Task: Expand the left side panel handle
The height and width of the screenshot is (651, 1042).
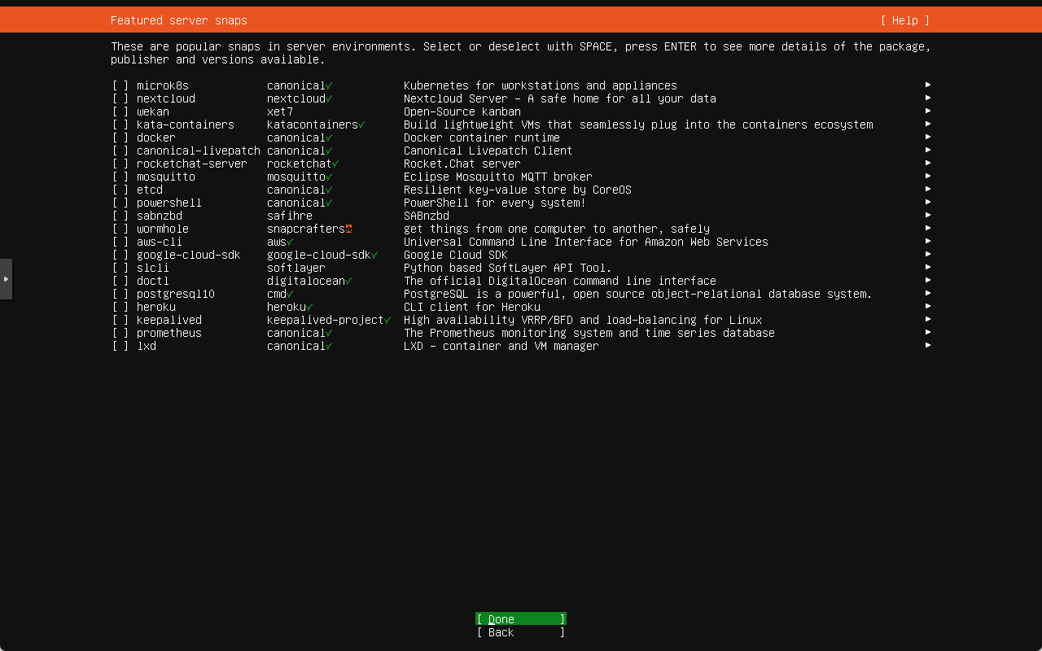Action: 6,279
